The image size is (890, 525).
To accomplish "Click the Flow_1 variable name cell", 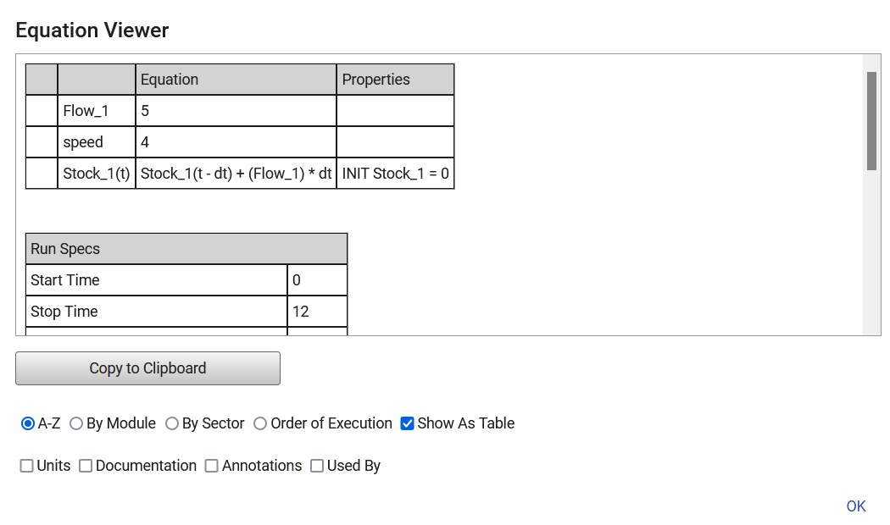I will [x=96, y=111].
